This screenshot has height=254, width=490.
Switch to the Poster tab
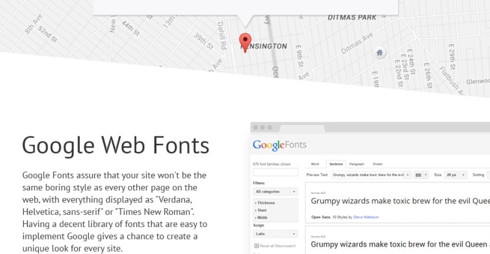[377, 164]
